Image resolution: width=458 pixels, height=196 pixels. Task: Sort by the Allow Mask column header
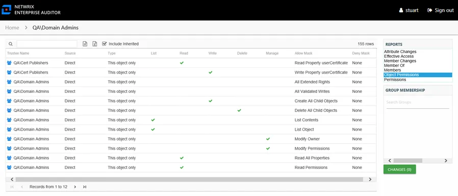coord(303,53)
